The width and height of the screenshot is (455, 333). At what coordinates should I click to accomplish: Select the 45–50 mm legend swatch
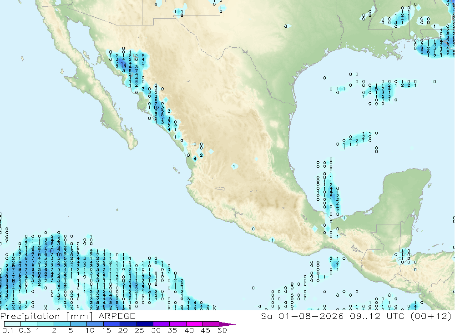(211, 324)
